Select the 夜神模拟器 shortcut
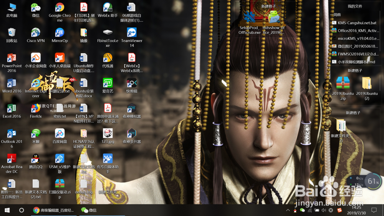 point(131,111)
